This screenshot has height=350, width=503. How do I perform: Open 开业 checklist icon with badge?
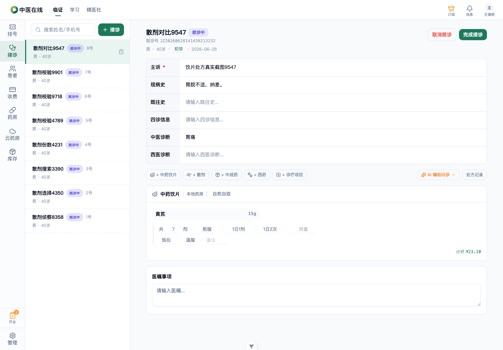coord(12,317)
